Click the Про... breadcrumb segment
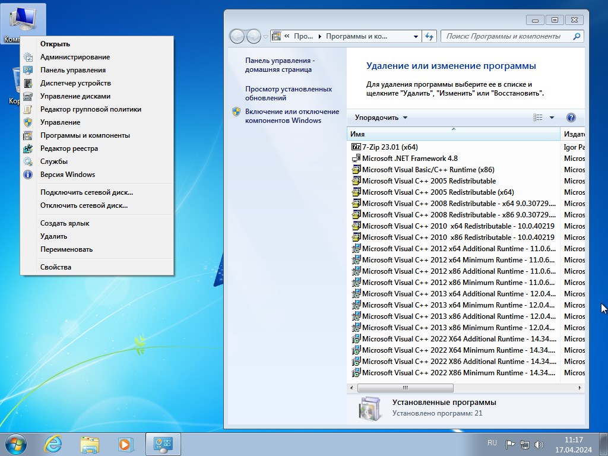Viewport: 608px width, 456px height. point(303,36)
